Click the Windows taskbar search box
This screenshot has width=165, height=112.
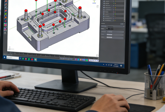click(x=13, y=57)
